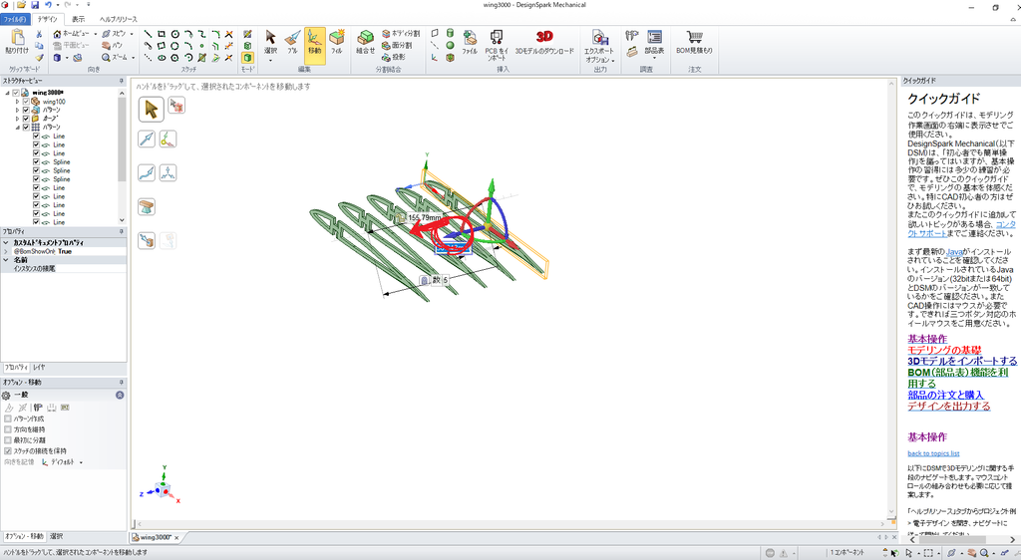Select the rectangle sketch tool in スケッチ group
Image resolution: width=1021 pixels, height=560 pixels.
(162, 34)
